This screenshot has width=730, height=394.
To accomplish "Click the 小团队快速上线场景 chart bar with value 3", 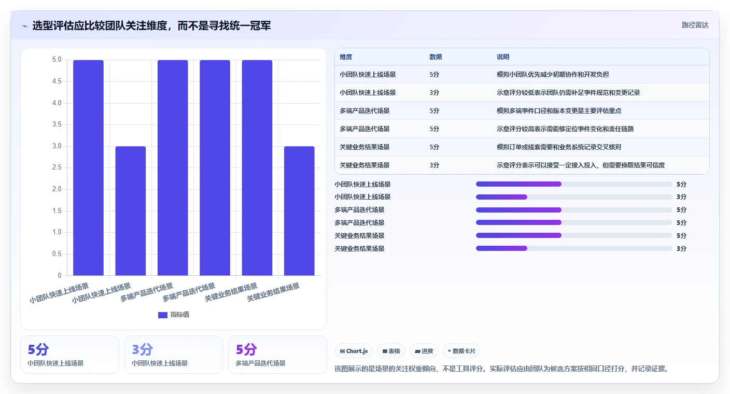I will [x=131, y=211].
